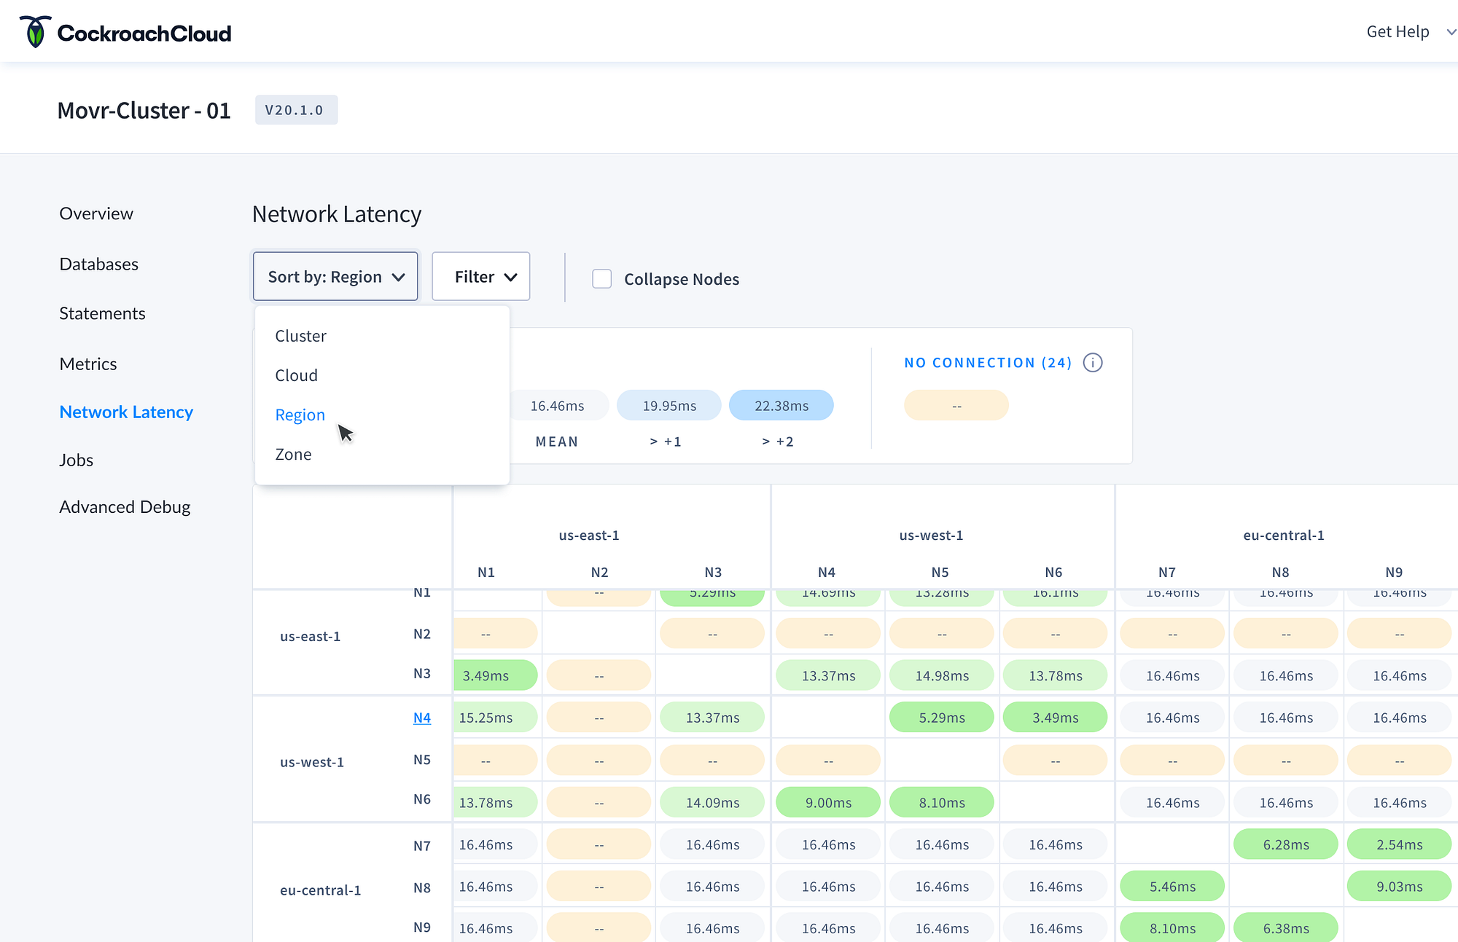Click the N7 row label
Image resolution: width=1458 pixels, height=942 pixels.
tap(422, 846)
